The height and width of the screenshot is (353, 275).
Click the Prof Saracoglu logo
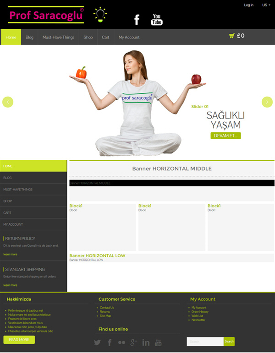[x=46, y=15]
